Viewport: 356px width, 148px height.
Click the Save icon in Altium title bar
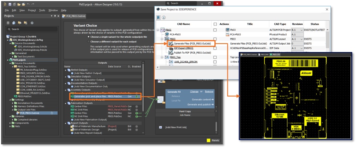click(x=10, y=4)
